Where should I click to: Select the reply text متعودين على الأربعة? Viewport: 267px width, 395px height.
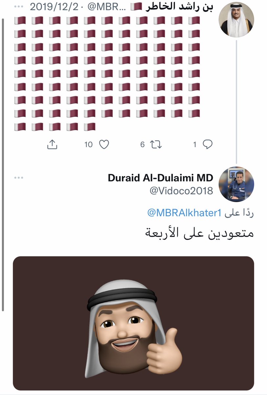click(x=200, y=233)
